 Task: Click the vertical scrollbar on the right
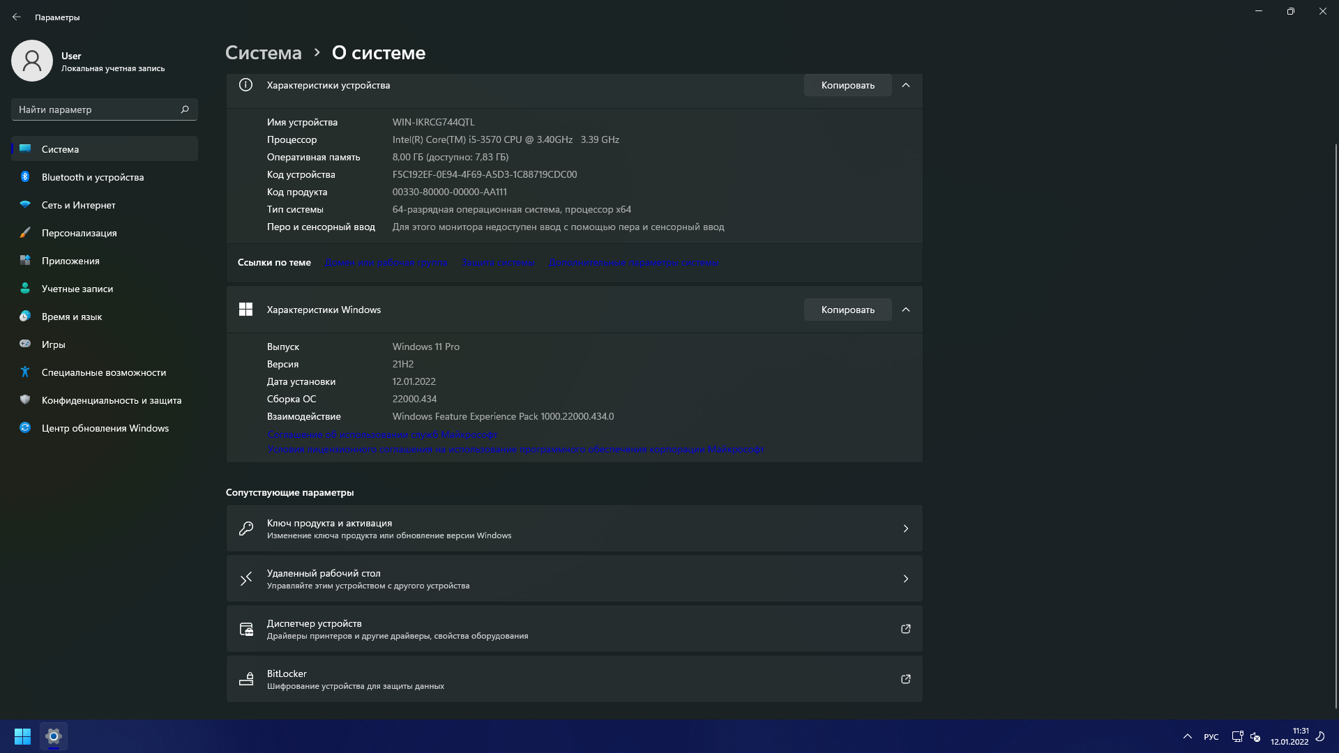point(1336,425)
